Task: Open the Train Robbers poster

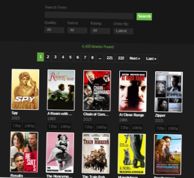Action: (x=96, y=153)
